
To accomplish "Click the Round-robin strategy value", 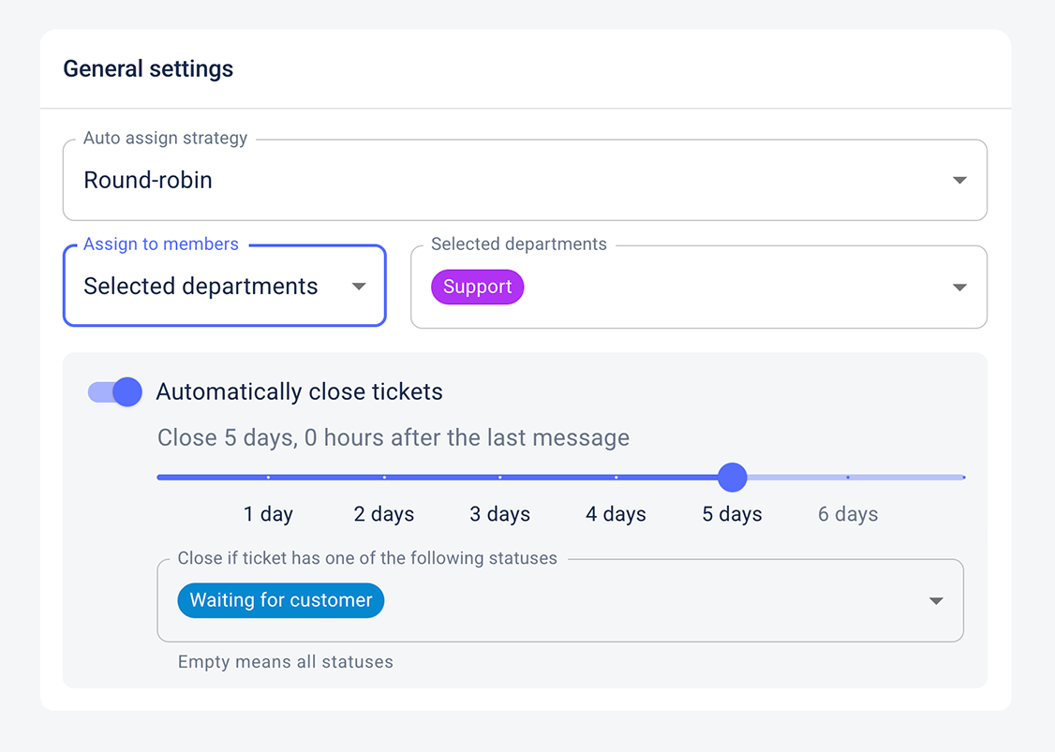I will tap(148, 181).
